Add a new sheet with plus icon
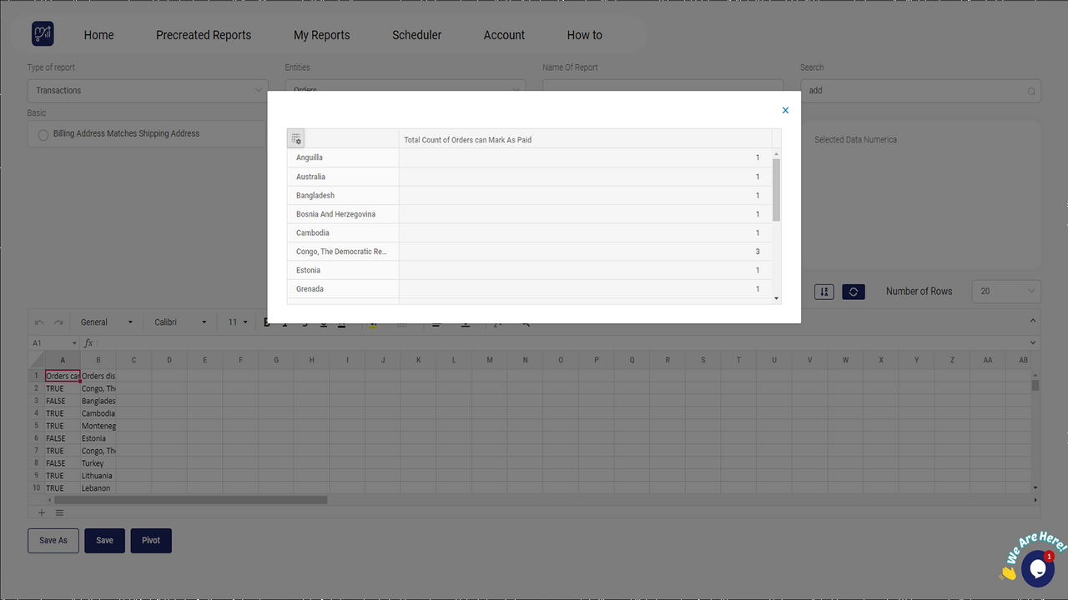 [42, 512]
